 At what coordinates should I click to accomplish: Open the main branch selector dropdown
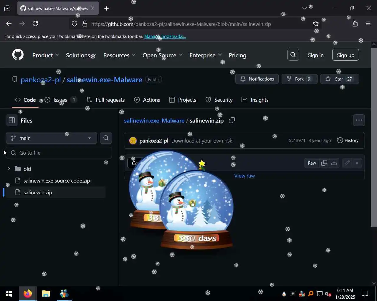(52, 138)
